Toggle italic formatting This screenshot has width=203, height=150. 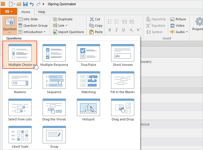pos(116,30)
